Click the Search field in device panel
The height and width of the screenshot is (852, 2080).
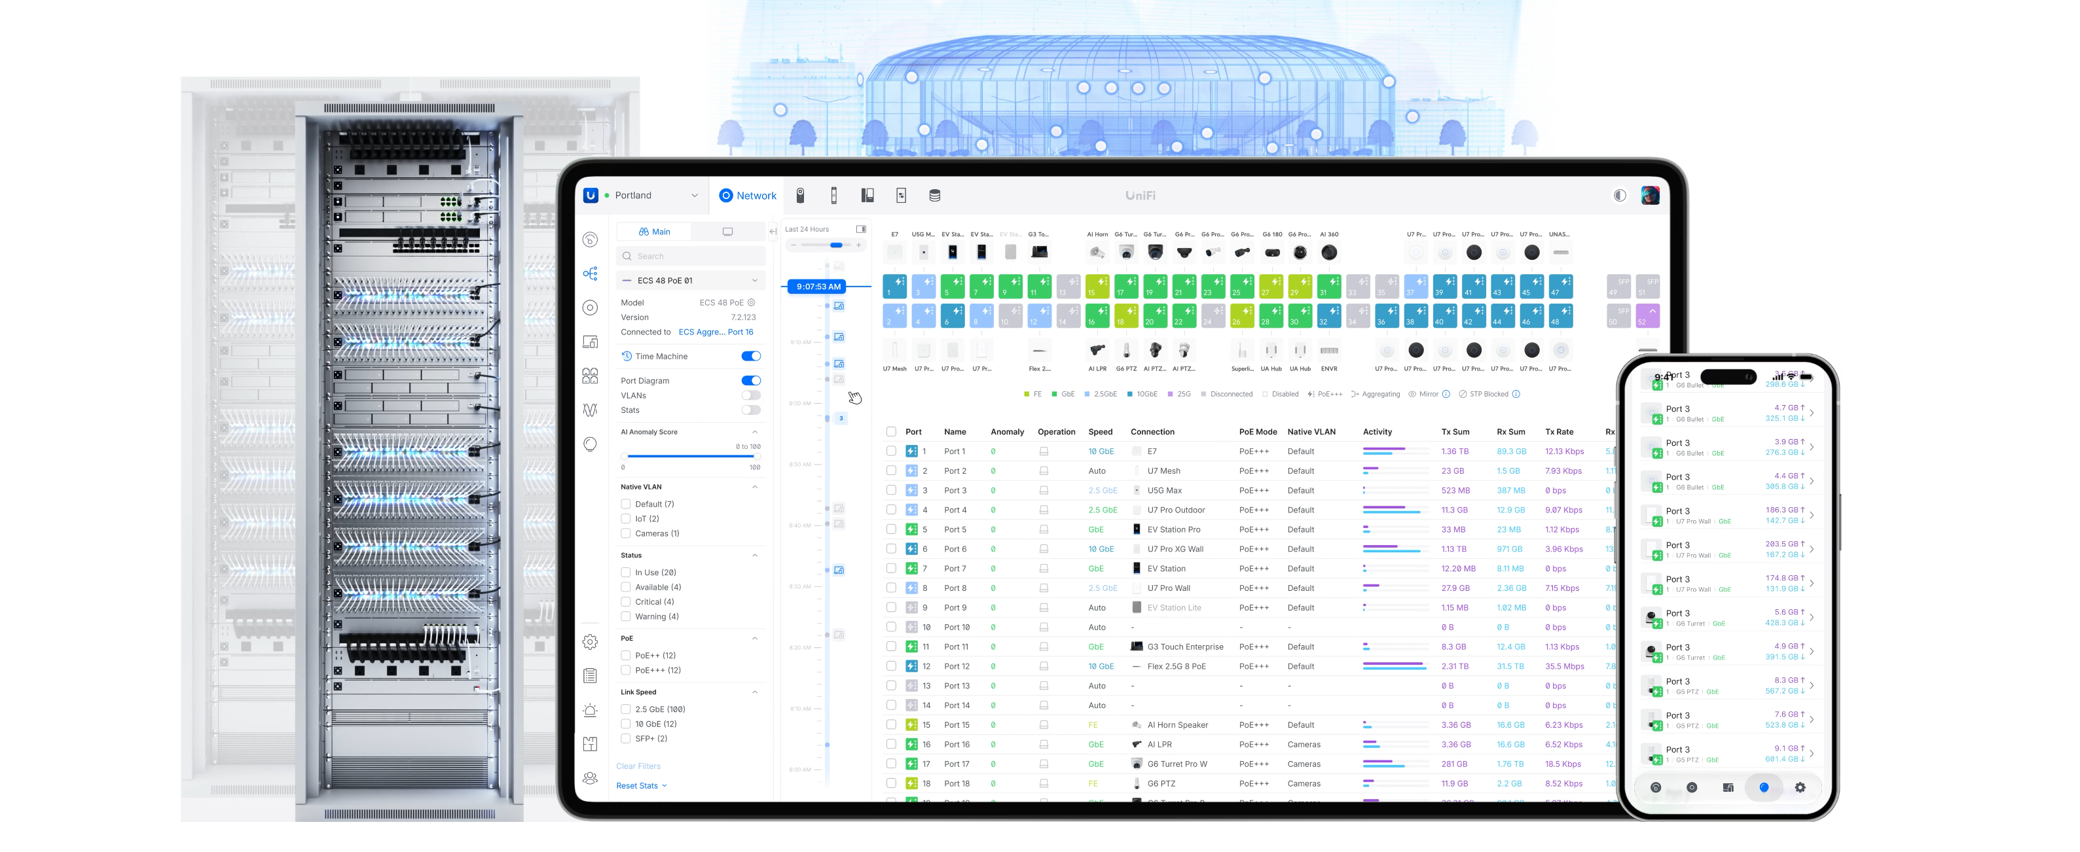pos(690,257)
